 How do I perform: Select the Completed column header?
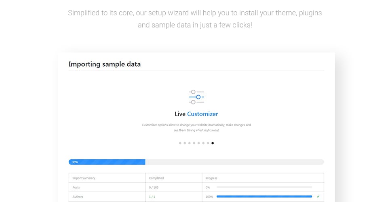tap(156, 178)
